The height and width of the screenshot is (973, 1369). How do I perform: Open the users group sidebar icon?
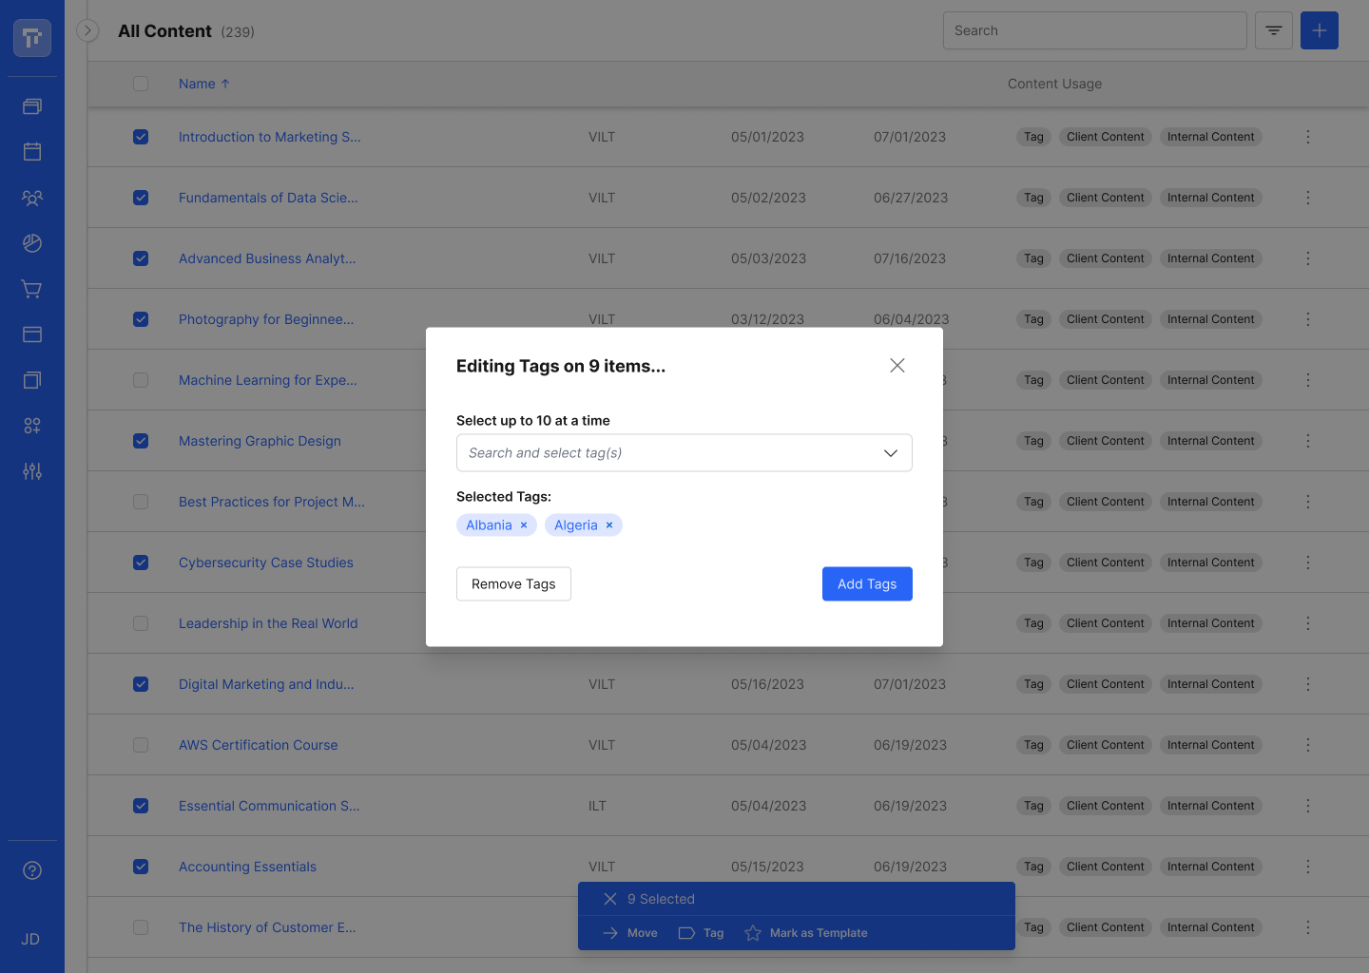click(32, 198)
